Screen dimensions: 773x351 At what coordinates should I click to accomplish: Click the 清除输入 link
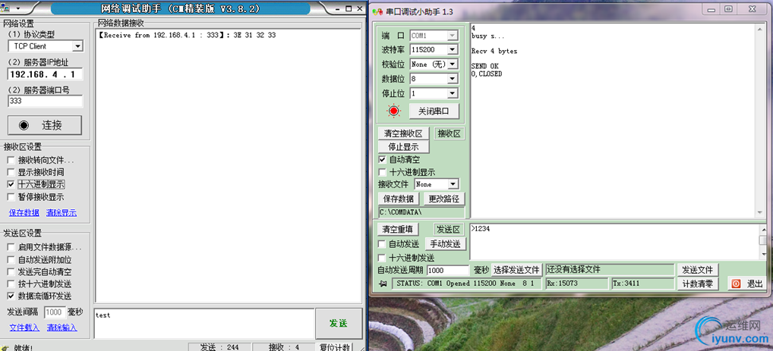62,327
